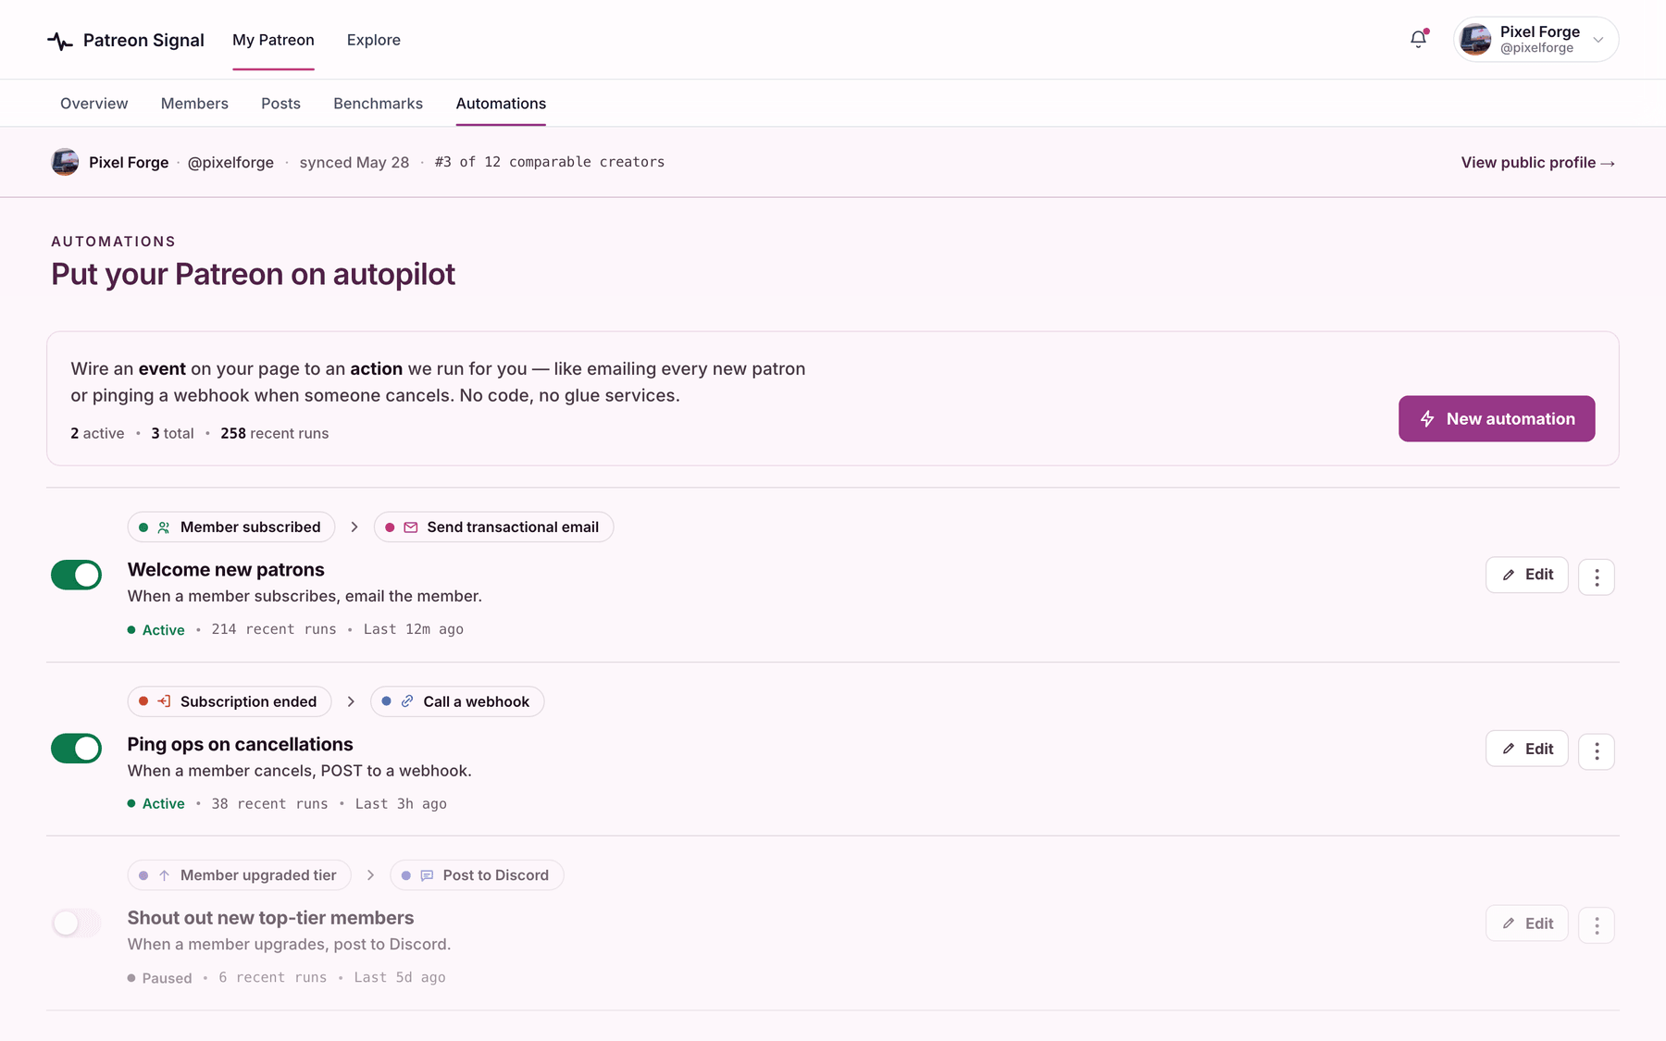This screenshot has height=1041, width=1666.
Task: Click the Call a webhook action chip
Action: [457, 701]
